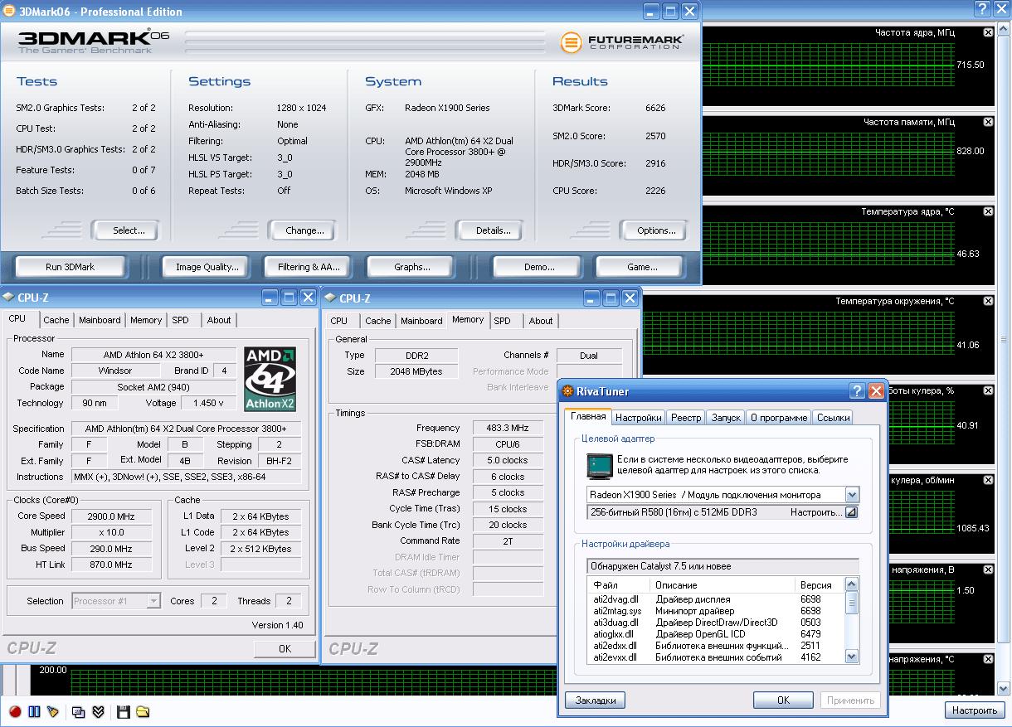Click OK in RivaTuner dialog

click(x=783, y=700)
